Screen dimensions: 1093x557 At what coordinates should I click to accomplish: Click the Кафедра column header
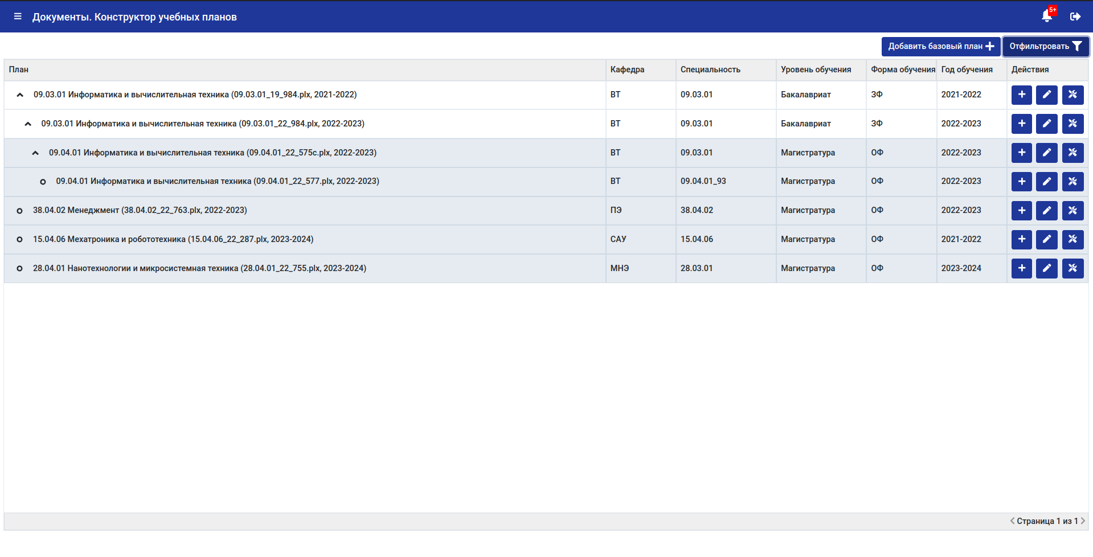coord(627,69)
